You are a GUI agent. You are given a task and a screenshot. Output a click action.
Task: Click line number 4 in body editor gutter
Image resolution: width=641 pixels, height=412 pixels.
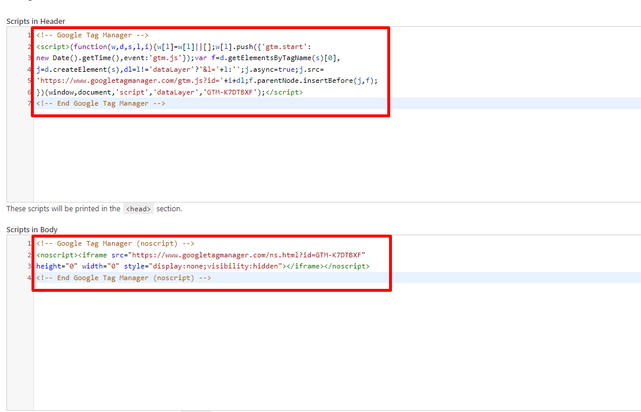(29, 278)
